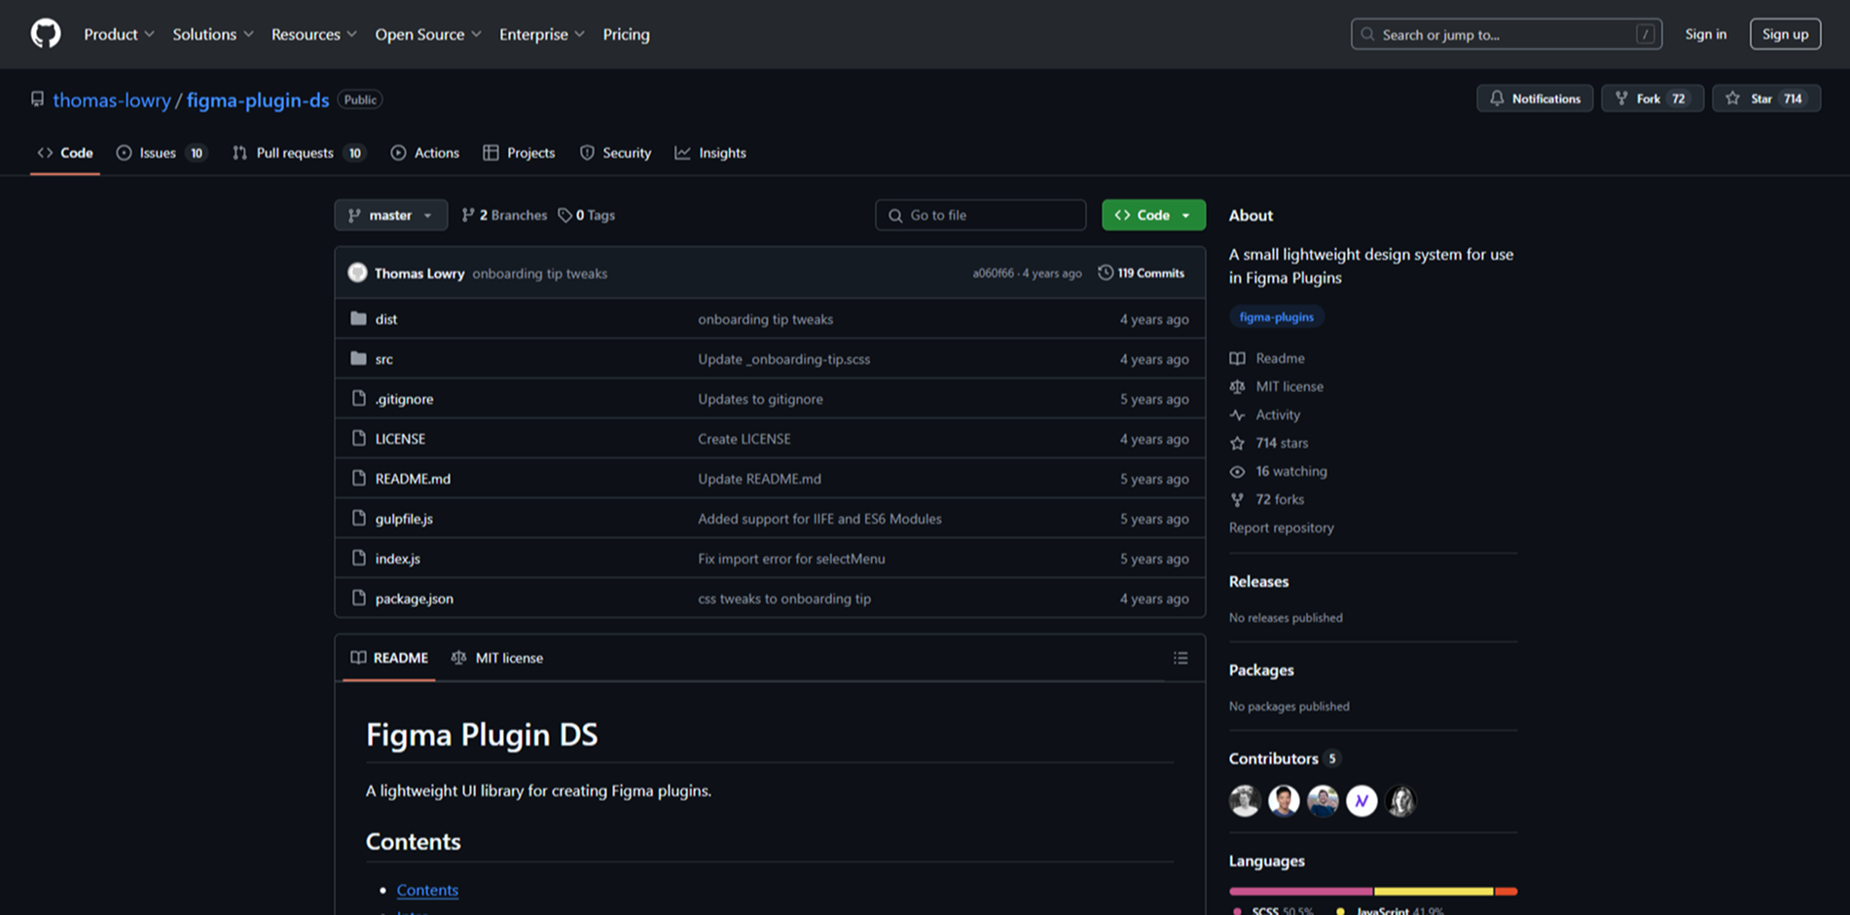Click the scale icon beside MIT license in About
Screen dimensions: 1850x915
coord(1237,386)
